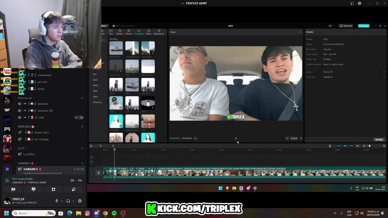
Task: Open the Stickers tab in CapCut
Action: [120, 32]
